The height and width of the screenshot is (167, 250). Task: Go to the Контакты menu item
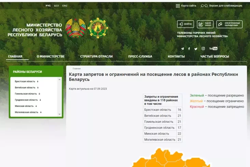point(176,56)
